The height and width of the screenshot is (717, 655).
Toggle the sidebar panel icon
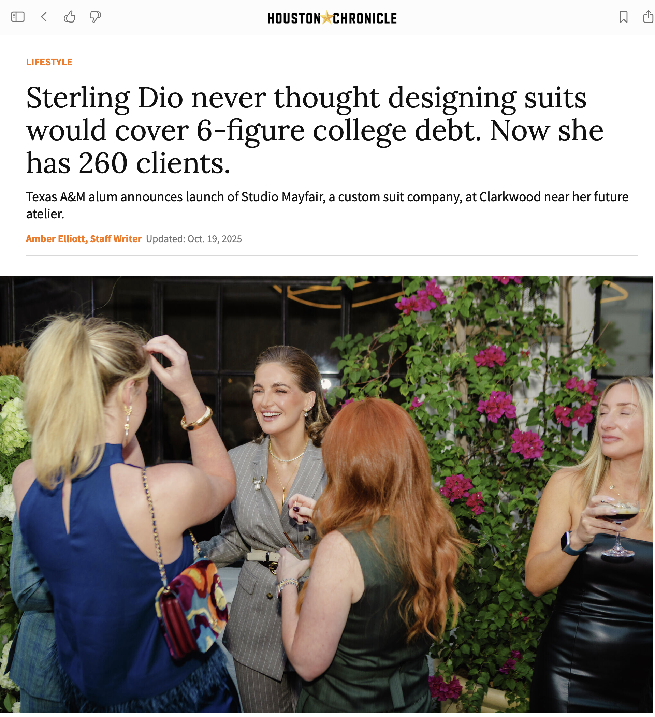[x=18, y=17]
